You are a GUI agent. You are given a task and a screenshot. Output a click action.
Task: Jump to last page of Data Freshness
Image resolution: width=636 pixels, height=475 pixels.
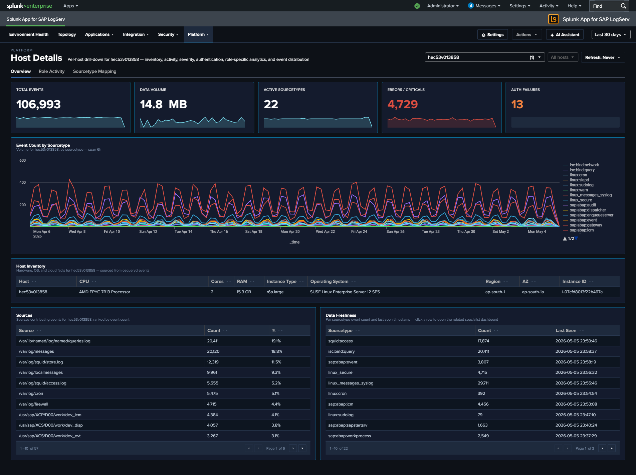(x=612, y=448)
